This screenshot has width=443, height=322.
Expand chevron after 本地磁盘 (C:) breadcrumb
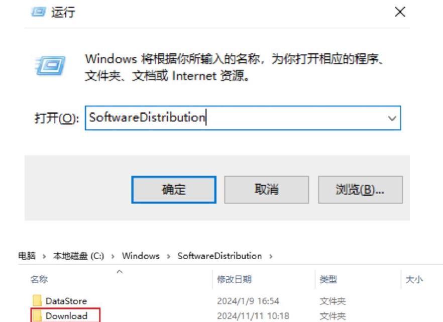[113, 257]
